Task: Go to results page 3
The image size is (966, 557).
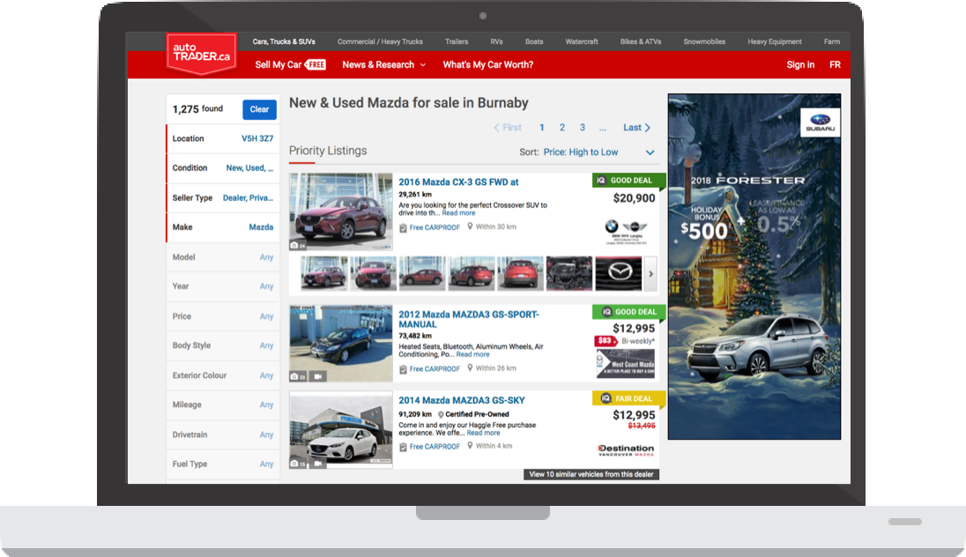Action: click(583, 128)
